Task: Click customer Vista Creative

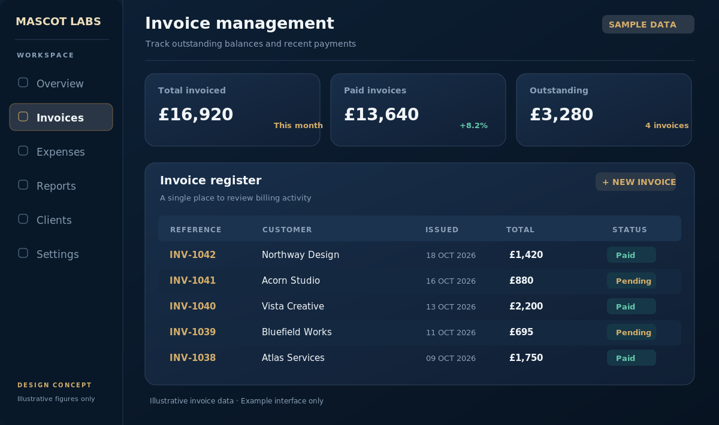Action: [x=293, y=306]
